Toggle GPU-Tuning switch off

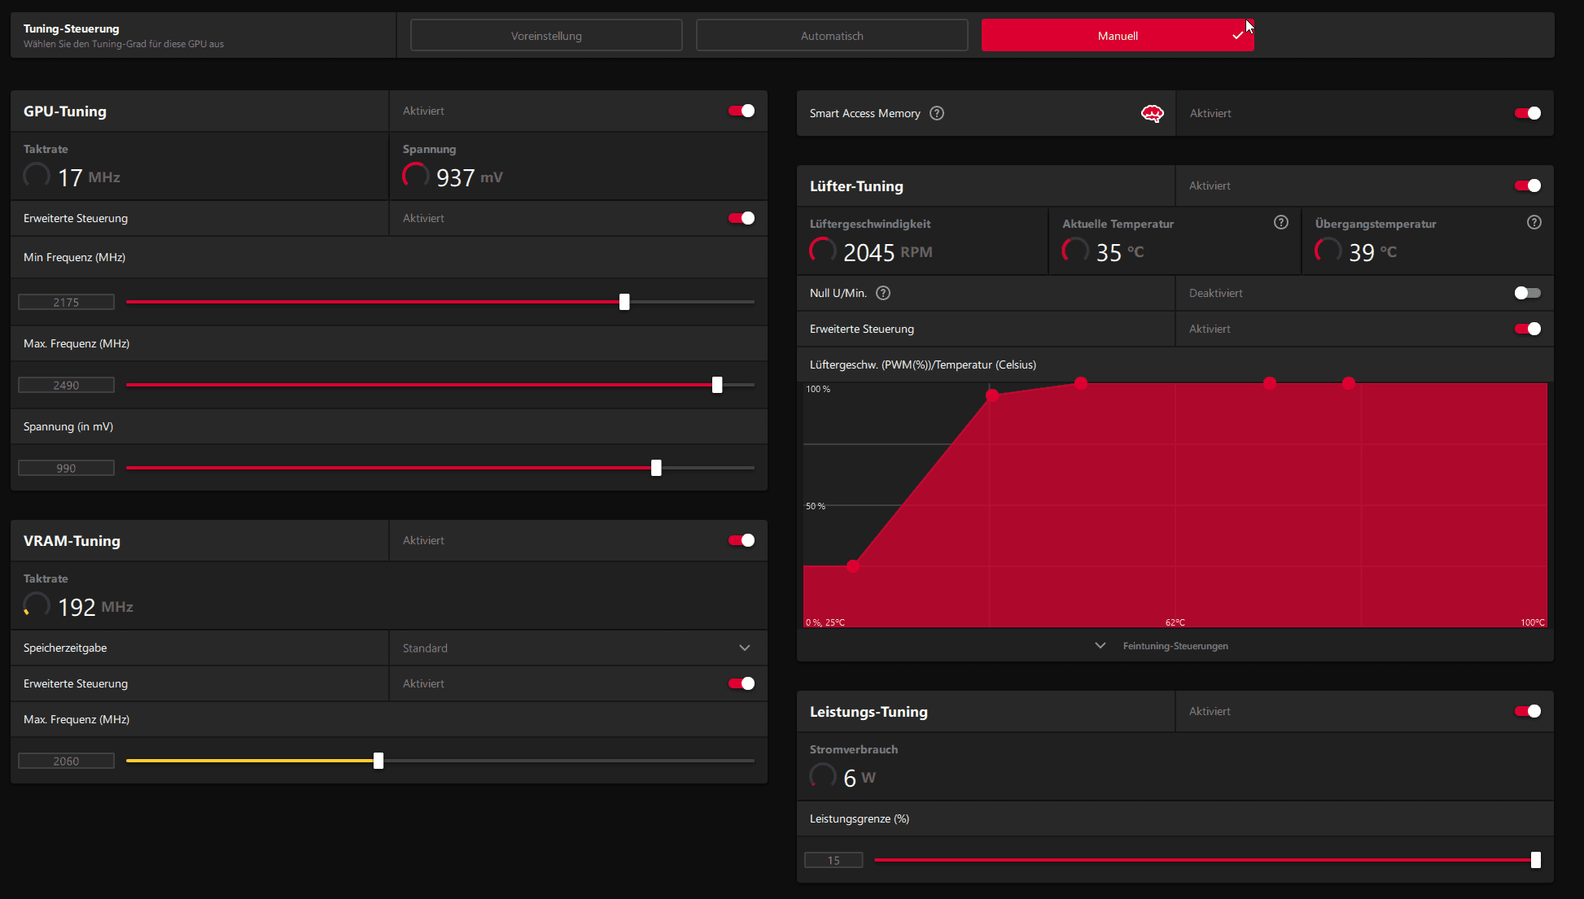pyautogui.click(x=742, y=111)
